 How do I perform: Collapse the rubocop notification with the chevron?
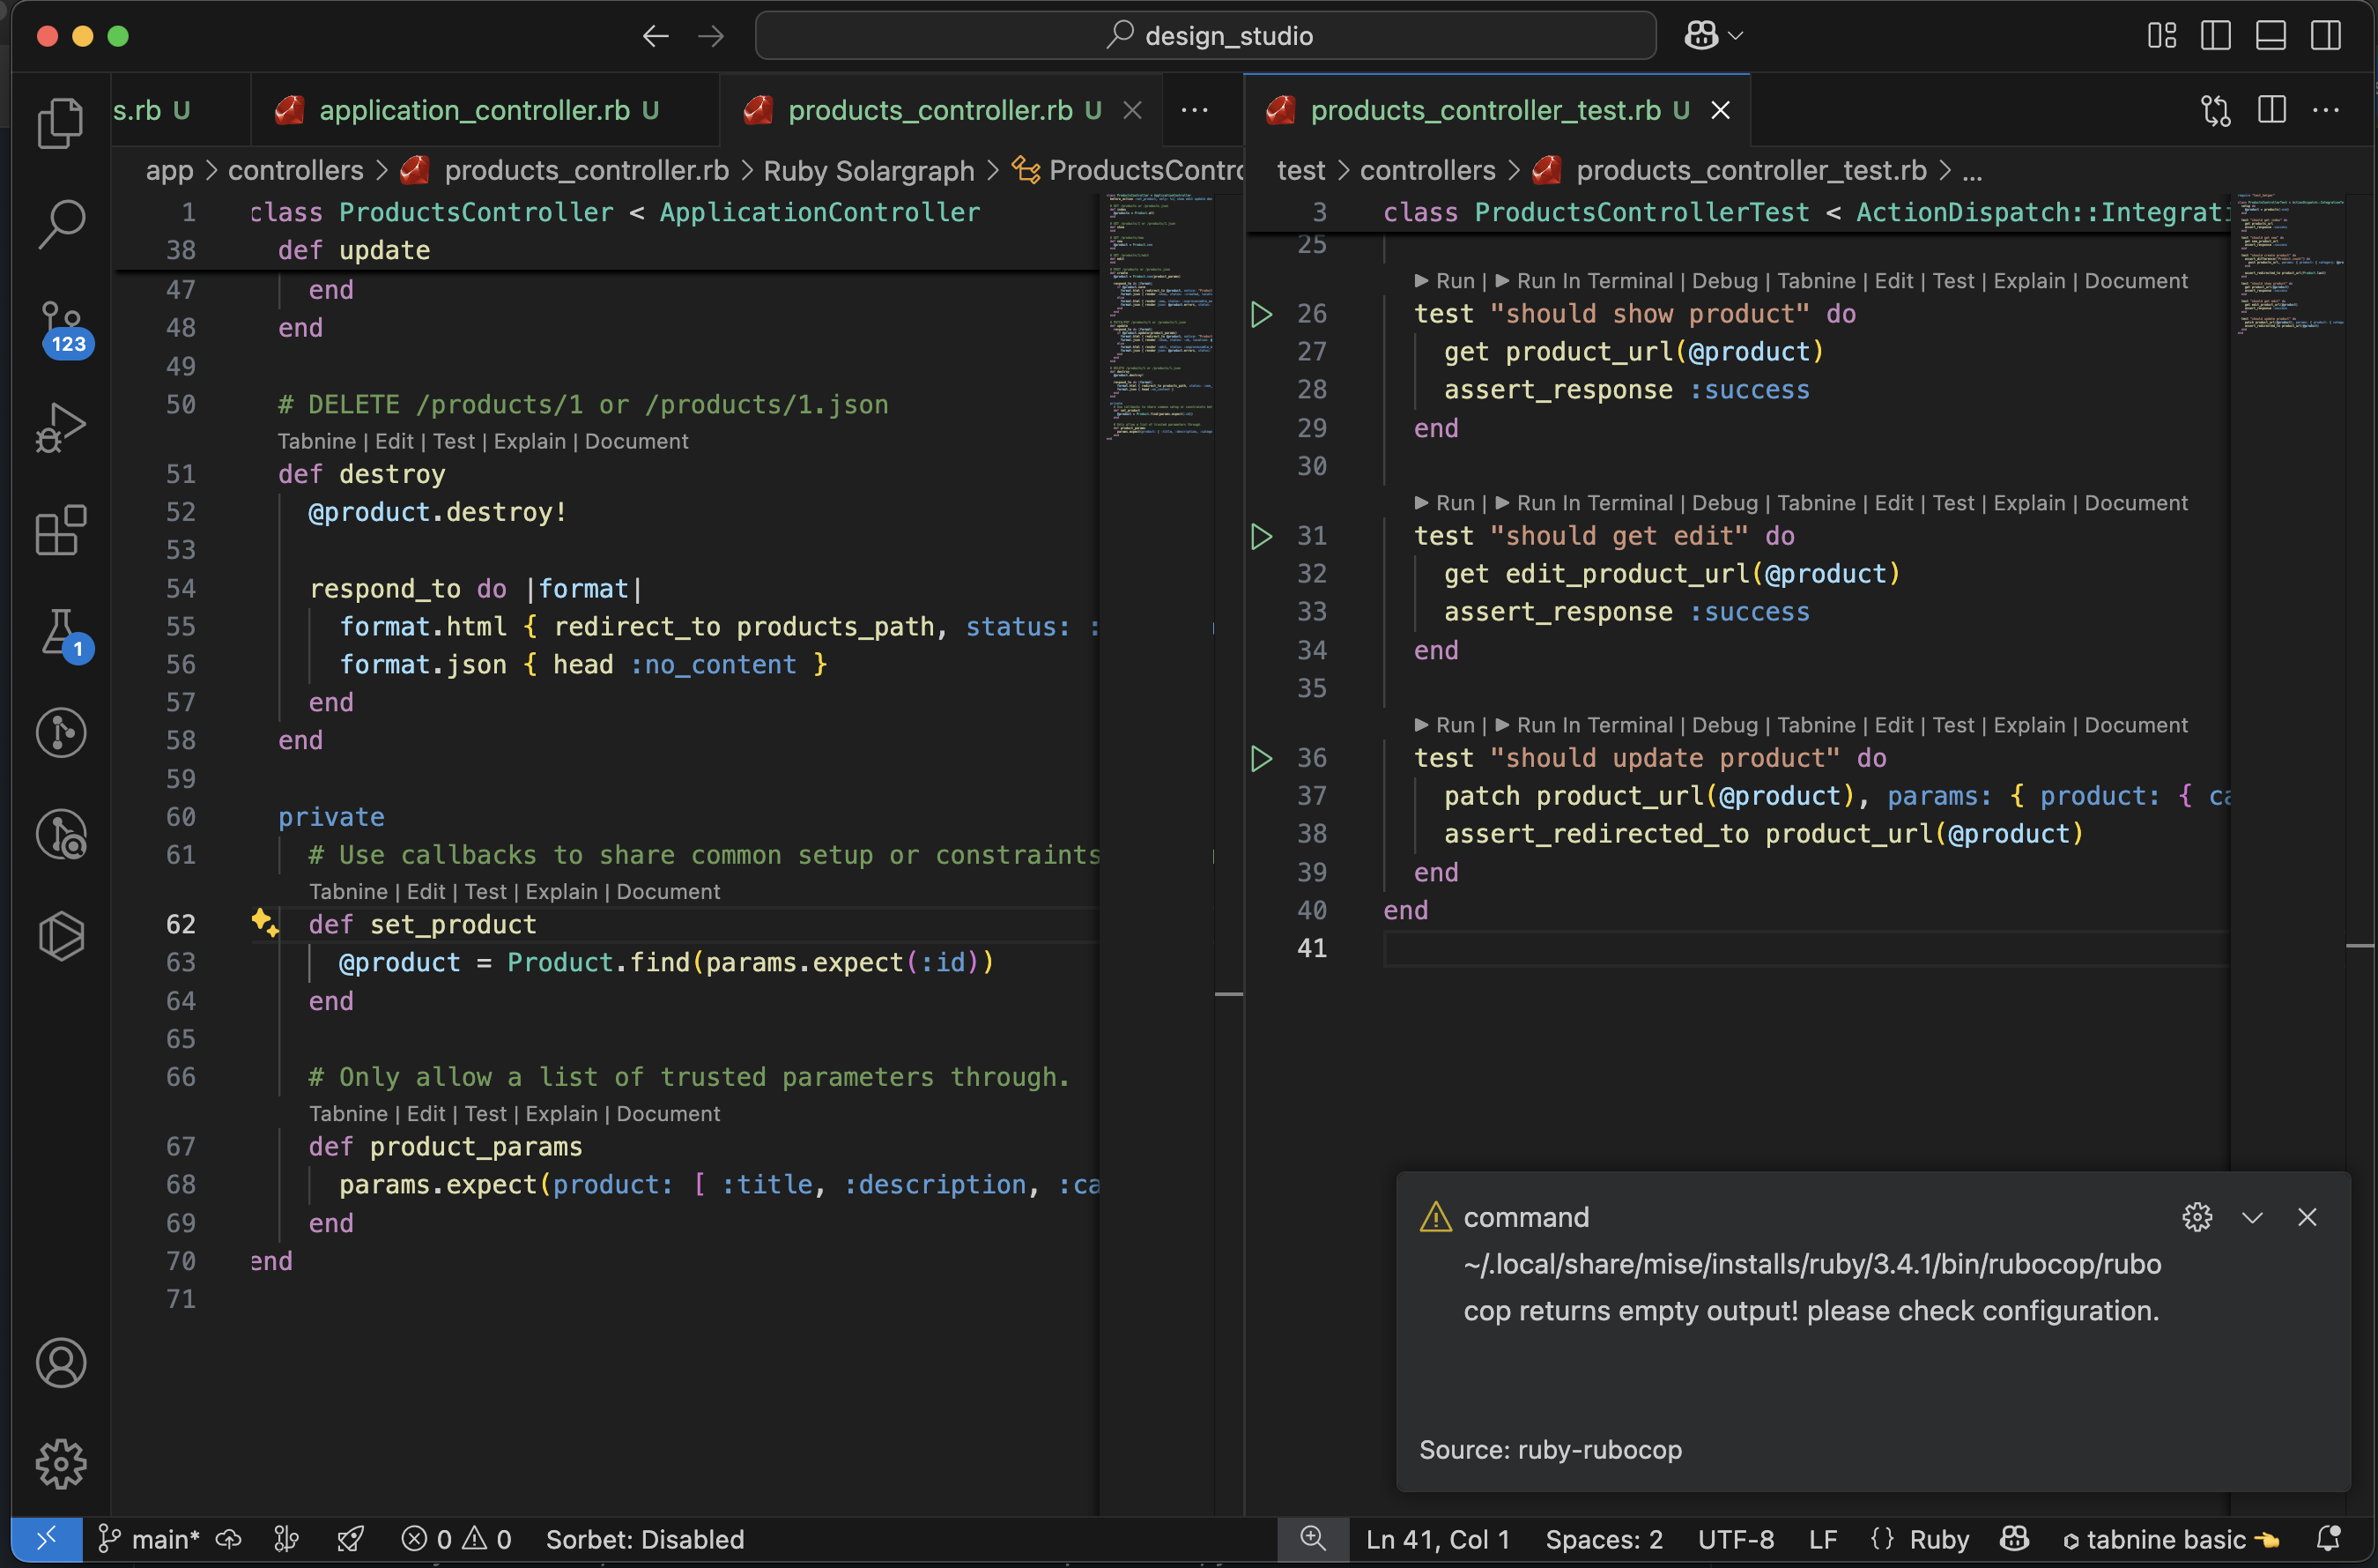(2251, 1217)
